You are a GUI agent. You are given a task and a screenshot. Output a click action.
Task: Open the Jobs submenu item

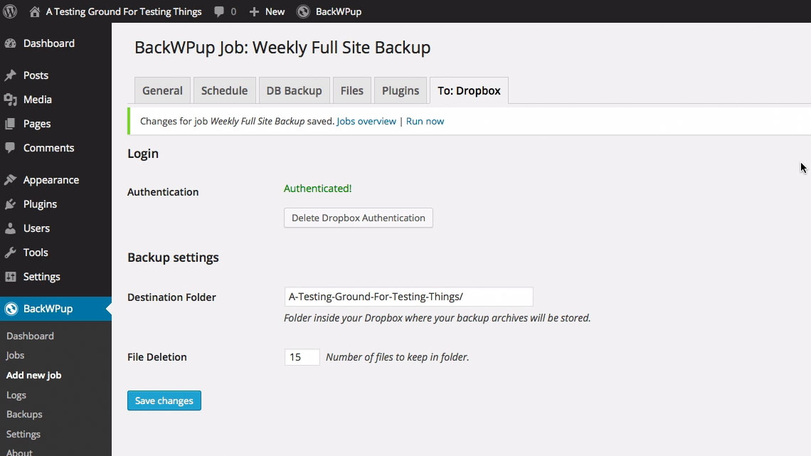point(15,355)
